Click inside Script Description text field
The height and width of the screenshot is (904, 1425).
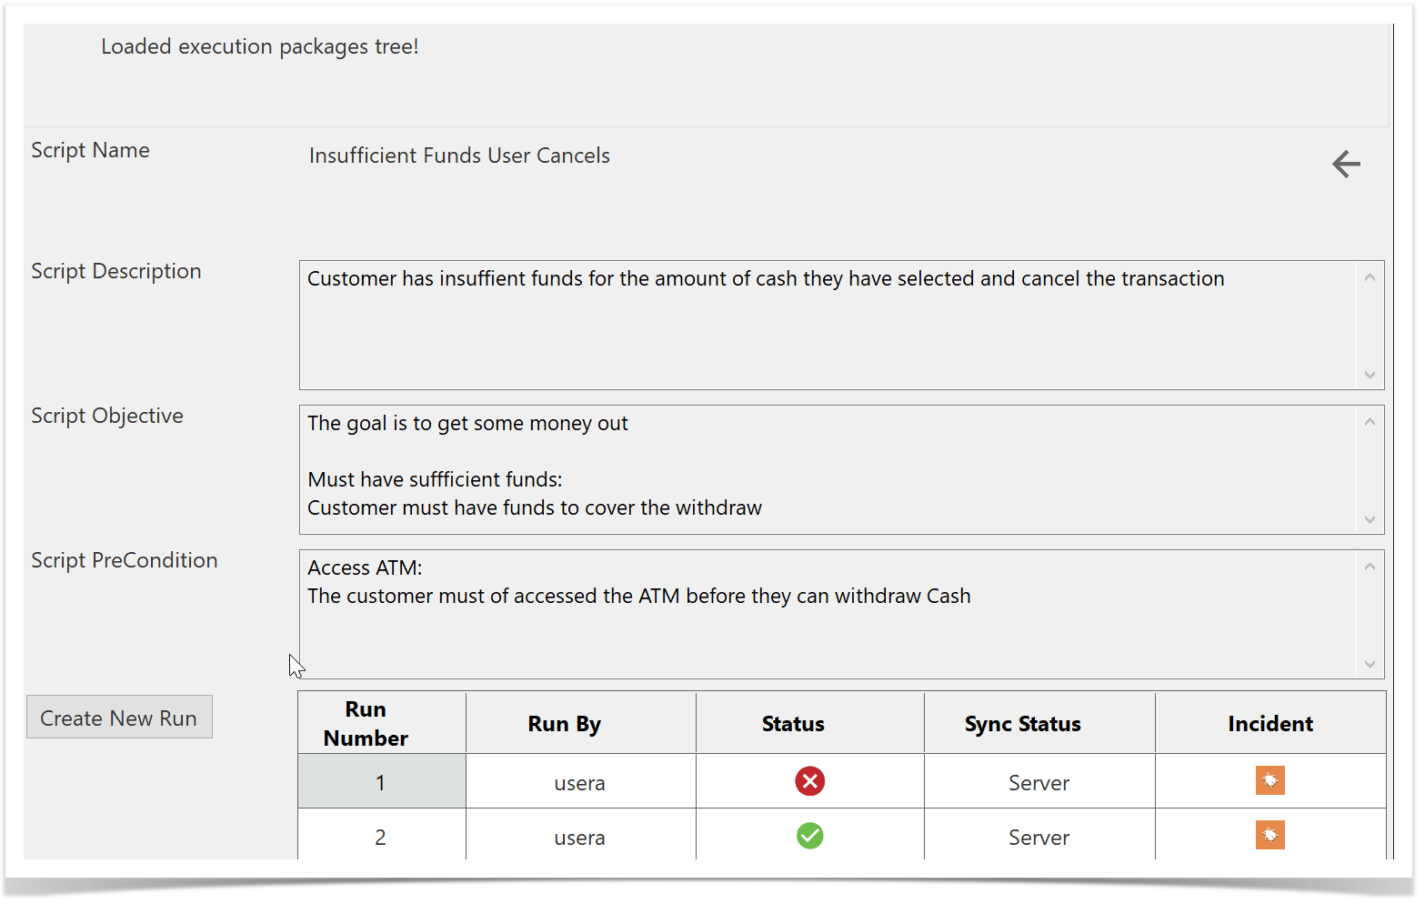(x=828, y=326)
